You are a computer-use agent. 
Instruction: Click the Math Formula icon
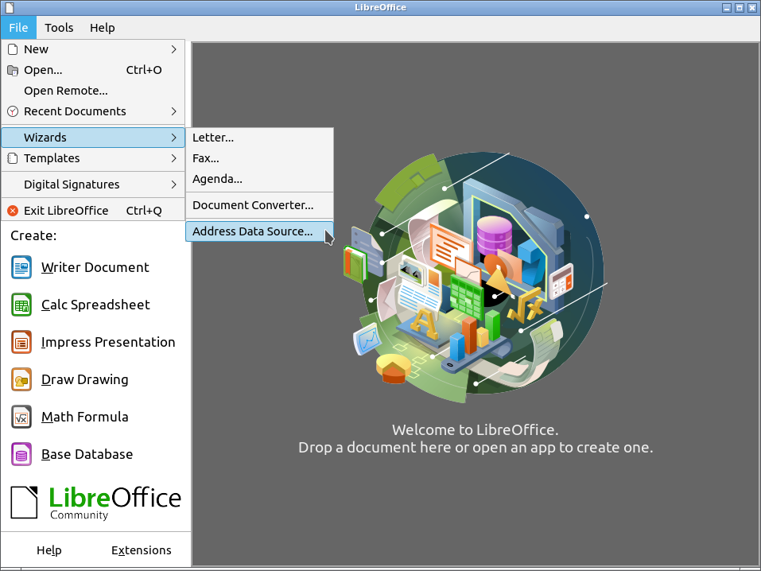pos(21,417)
